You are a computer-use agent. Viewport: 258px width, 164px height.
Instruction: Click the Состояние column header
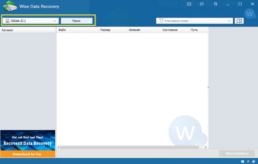coord(170,30)
